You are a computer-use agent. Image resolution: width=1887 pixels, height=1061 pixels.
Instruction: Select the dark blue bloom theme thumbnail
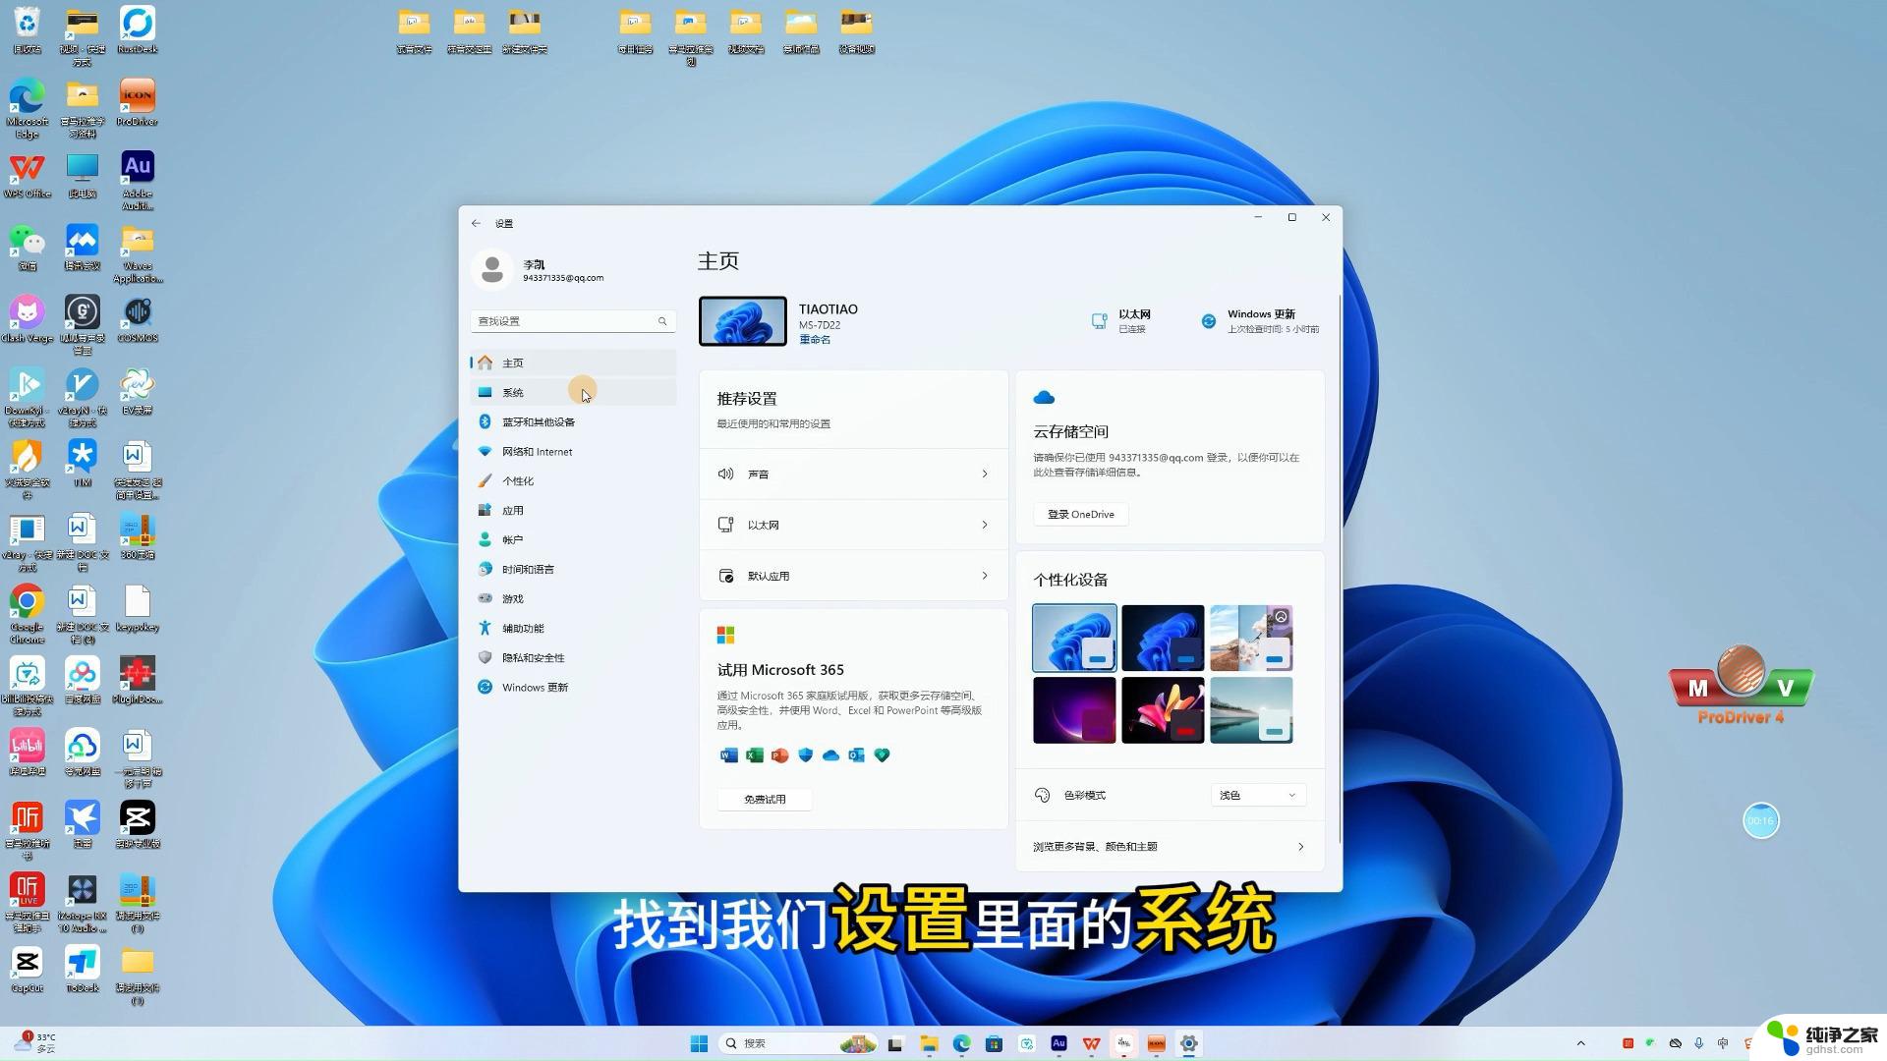click(x=1163, y=638)
